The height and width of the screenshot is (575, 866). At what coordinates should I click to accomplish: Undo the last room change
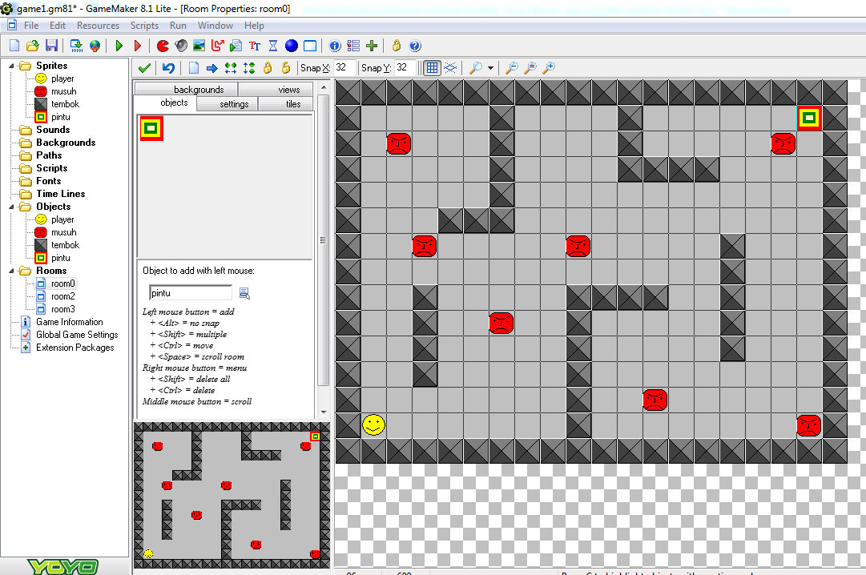[168, 68]
